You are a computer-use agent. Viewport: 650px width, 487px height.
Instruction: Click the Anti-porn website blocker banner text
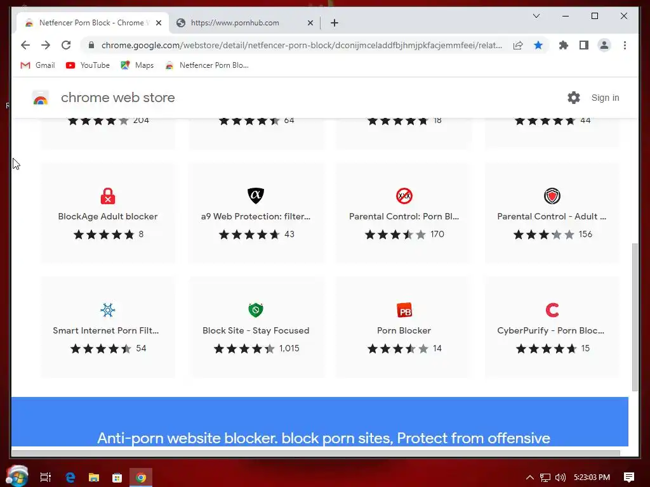pyautogui.click(x=323, y=438)
